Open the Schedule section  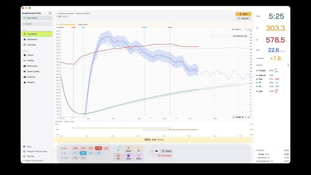(x=37, y=45)
